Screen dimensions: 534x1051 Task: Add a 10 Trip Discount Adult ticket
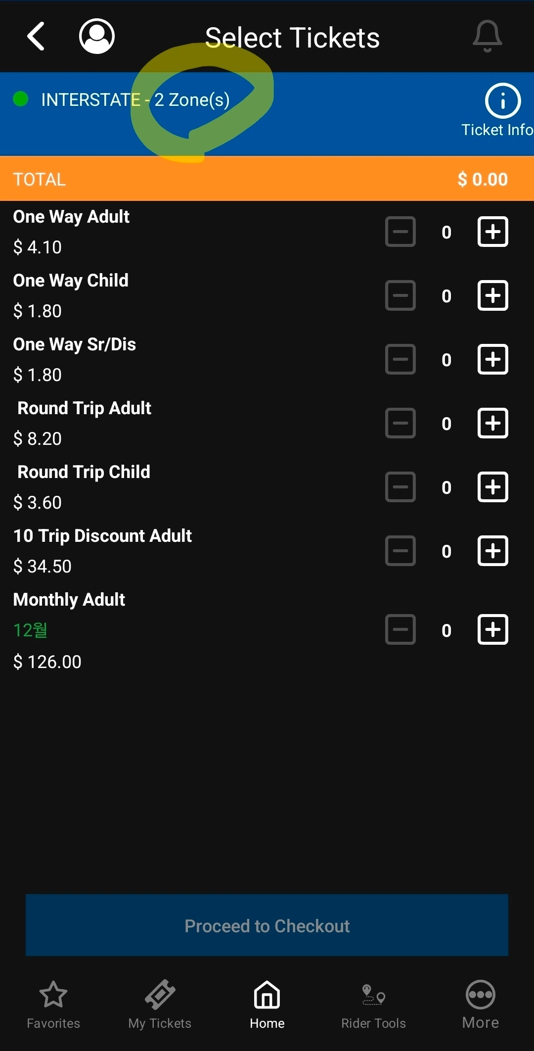493,551
